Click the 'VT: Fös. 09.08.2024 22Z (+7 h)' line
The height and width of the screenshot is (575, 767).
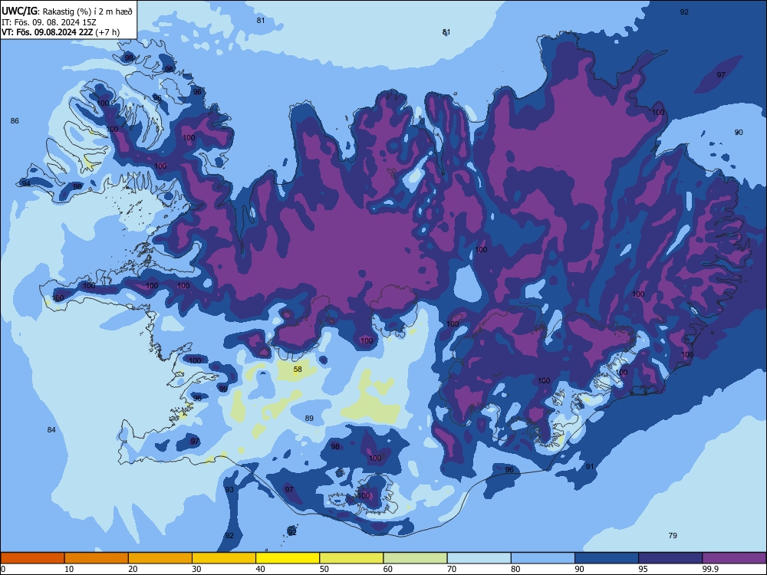point(61,32)
